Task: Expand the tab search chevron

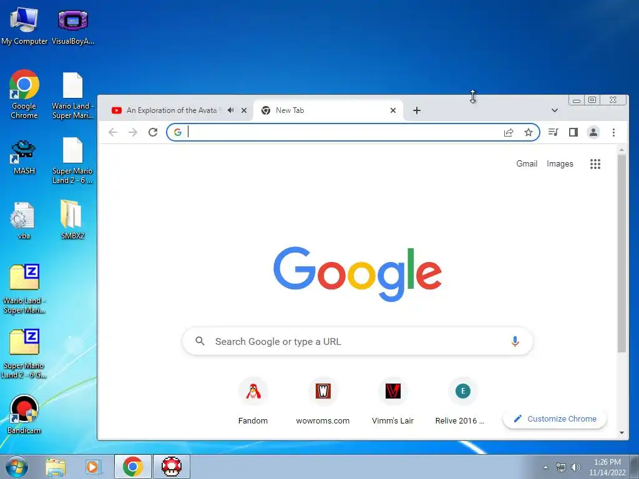Action: (x=554, y=110)
